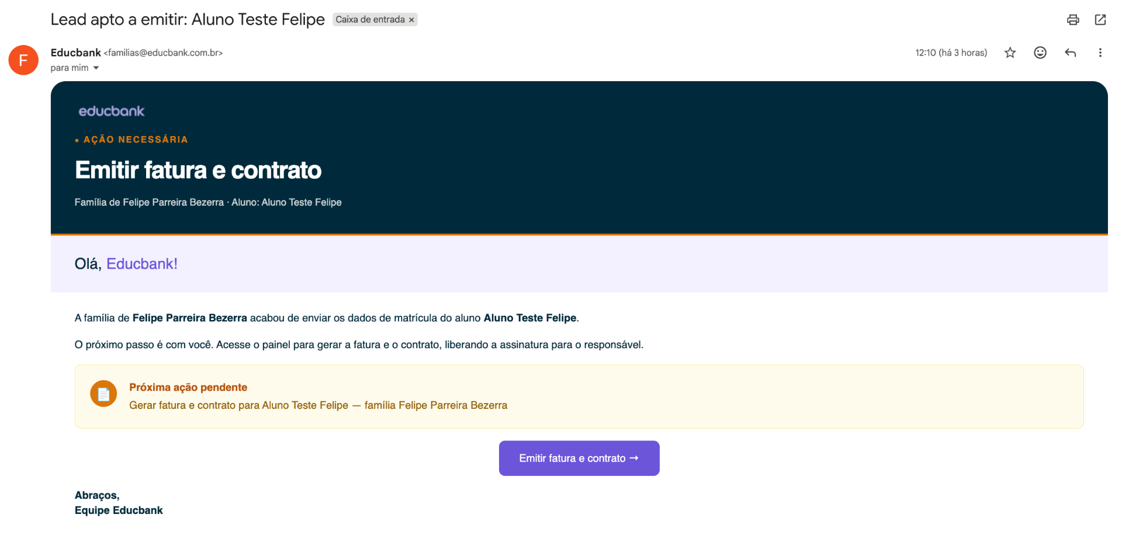The height and width of the screenshot is (535, 1122).
Task: Click heading 'Emitir fatura e contrato' in banner
Action: coord(198,170)
